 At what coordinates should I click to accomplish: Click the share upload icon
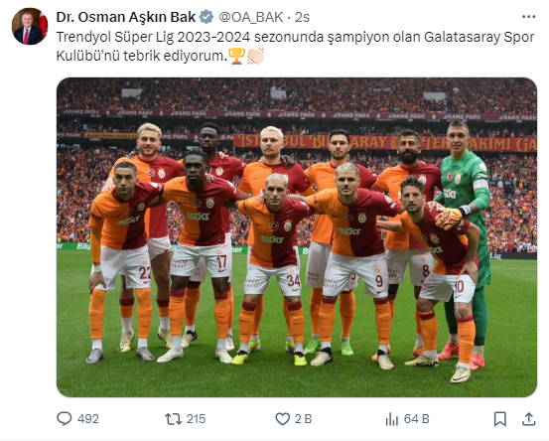(529, 419)
